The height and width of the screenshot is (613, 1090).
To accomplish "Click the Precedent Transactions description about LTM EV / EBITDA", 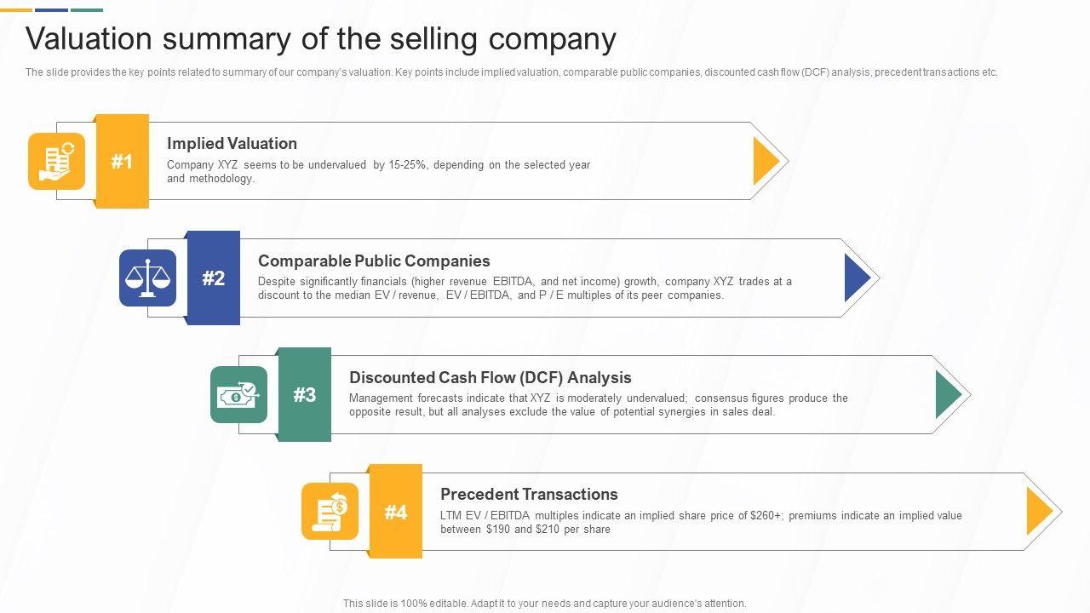I will pyautogui.click(x=701, y=522).
